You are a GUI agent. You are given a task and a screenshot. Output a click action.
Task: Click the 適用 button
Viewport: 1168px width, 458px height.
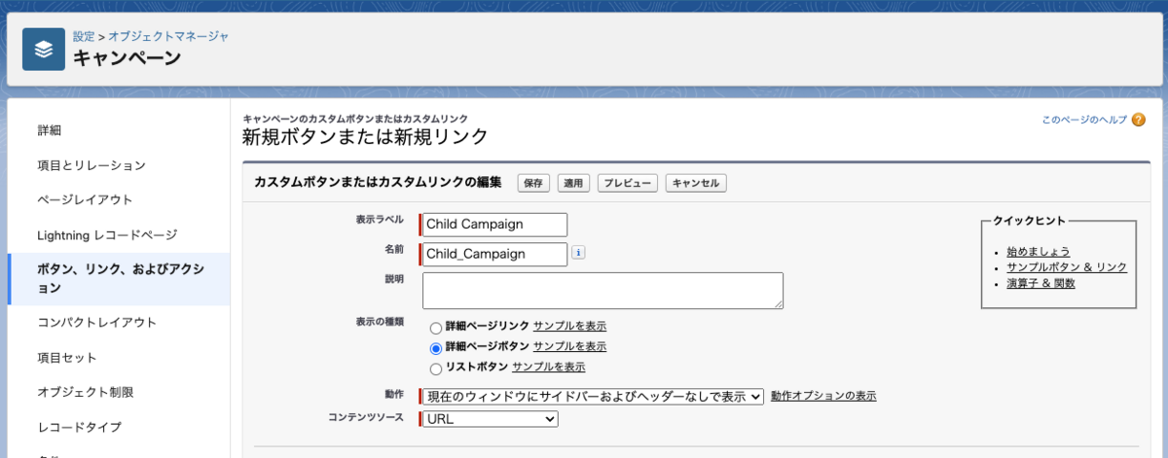click(x=573, y=183)
